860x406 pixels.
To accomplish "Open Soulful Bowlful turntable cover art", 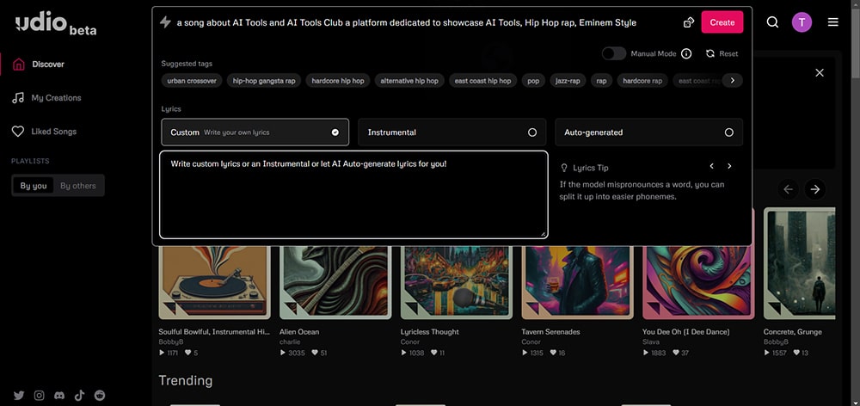I will coord(214,282).
